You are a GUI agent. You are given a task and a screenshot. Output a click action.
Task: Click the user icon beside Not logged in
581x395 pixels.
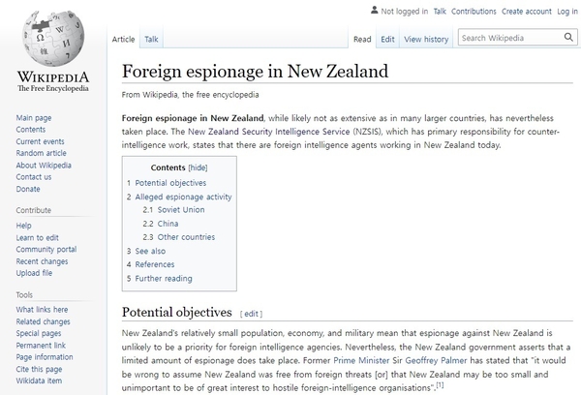[375, 11]
